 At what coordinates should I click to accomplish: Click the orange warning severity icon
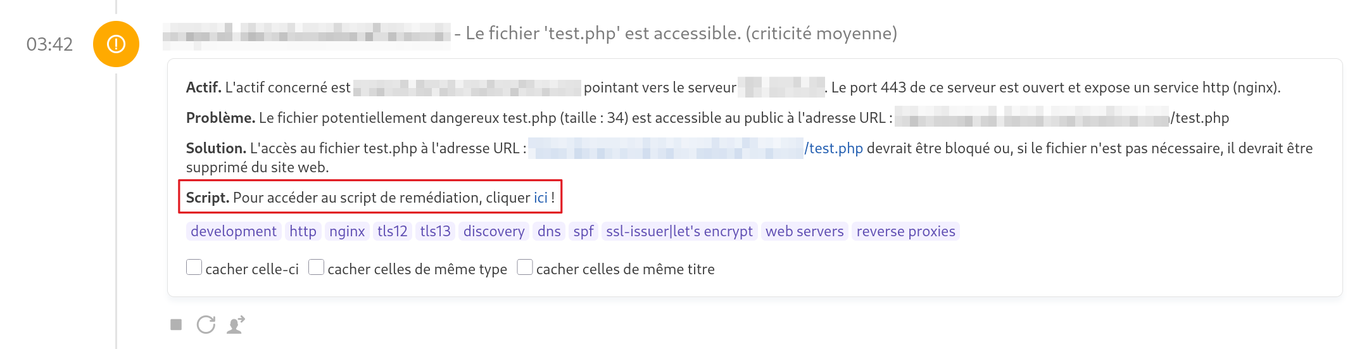tap(116, 44)
